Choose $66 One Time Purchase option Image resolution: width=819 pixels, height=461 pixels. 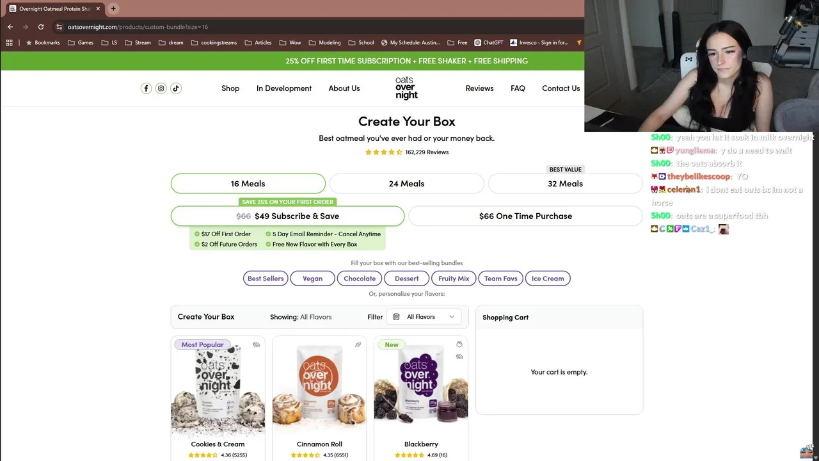pos(525,216)
